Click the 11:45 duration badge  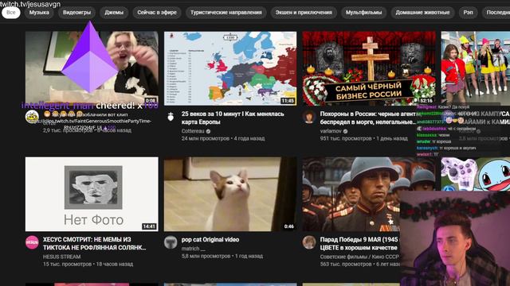(288, 101)
